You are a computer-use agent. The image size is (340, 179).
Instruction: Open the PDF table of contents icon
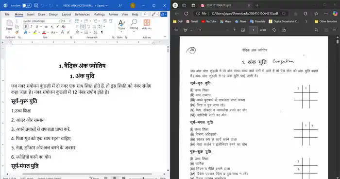176,30
